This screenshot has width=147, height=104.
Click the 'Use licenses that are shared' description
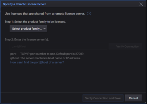(x=45, y=14)
